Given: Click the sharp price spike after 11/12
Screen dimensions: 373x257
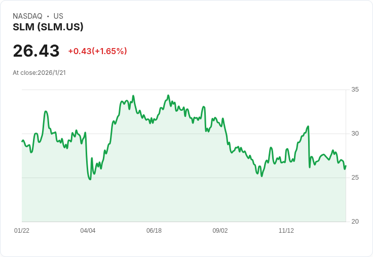Looking at the screenshot, I should pyautogui.click(x=308, y=126).
